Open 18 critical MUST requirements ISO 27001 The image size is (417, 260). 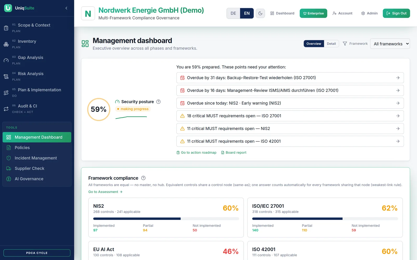coord(290,116)
